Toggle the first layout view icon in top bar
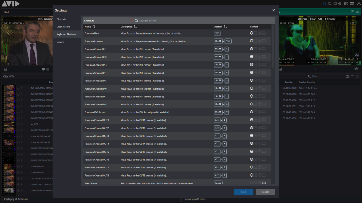362x203 pixels. tap(325, 4)
